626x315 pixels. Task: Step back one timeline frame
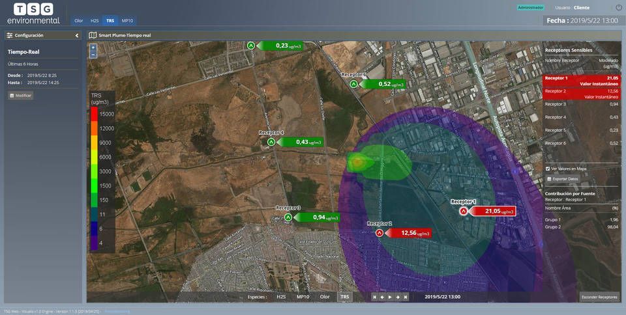coord(382,297)
